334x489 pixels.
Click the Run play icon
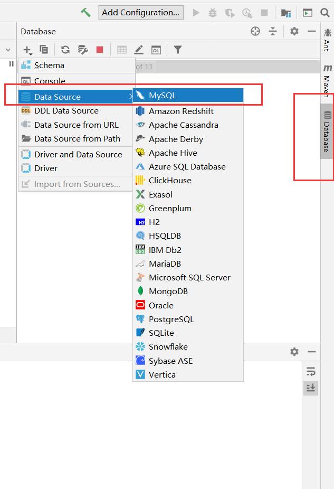pyautogui.click(x=196, y=13)
